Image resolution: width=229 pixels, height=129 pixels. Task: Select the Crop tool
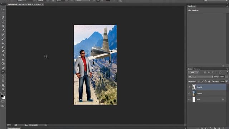3,26
